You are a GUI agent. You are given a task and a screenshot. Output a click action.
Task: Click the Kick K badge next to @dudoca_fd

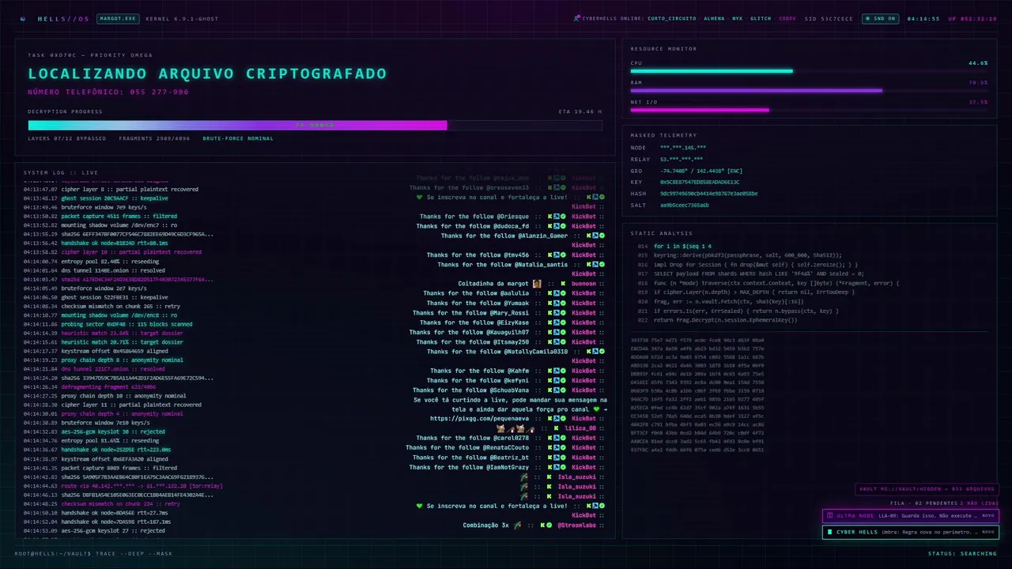point(550,226)
